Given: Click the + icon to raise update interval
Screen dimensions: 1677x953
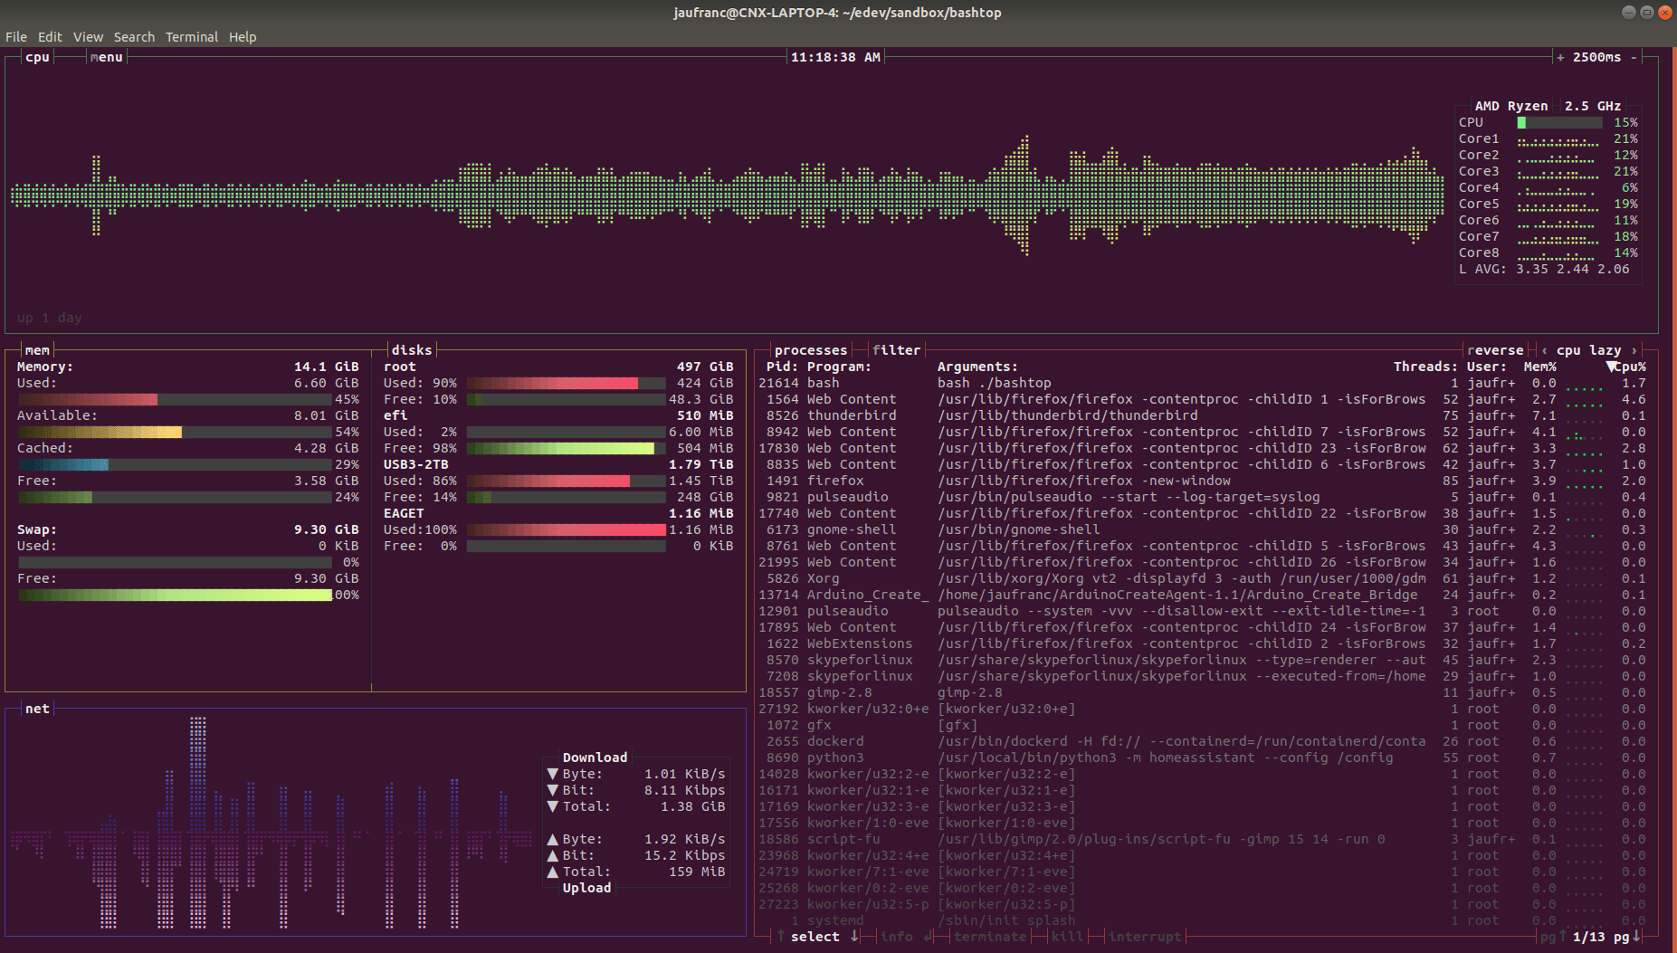Looking at the screenshot, I should click(x=1560, y=57).
